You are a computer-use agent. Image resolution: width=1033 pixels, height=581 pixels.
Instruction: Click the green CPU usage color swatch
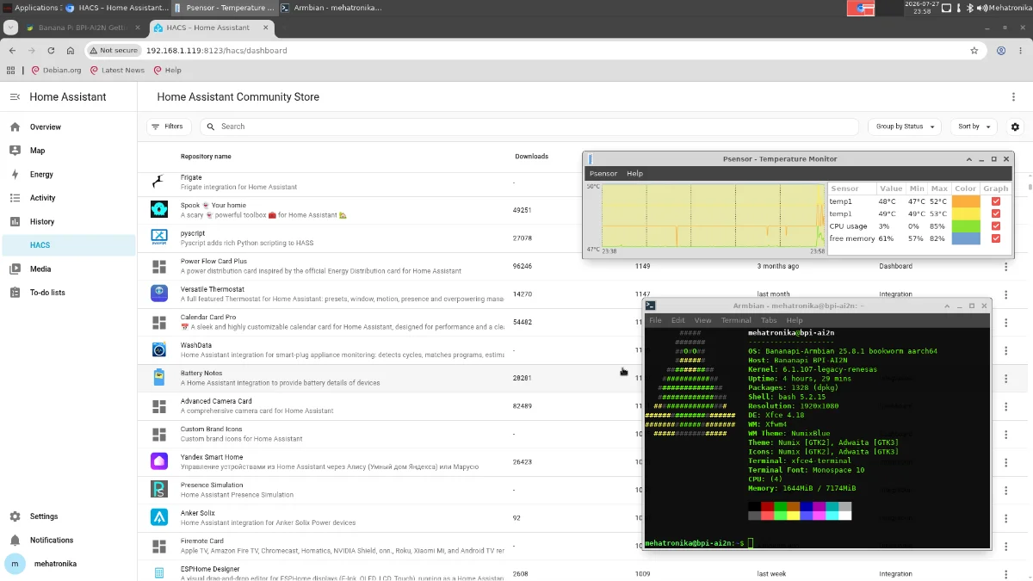point(966,226)
